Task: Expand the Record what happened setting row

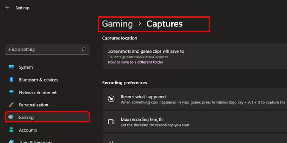Action: [x=194, y=99]
